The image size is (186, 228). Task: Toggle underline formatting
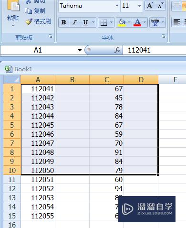85,22
